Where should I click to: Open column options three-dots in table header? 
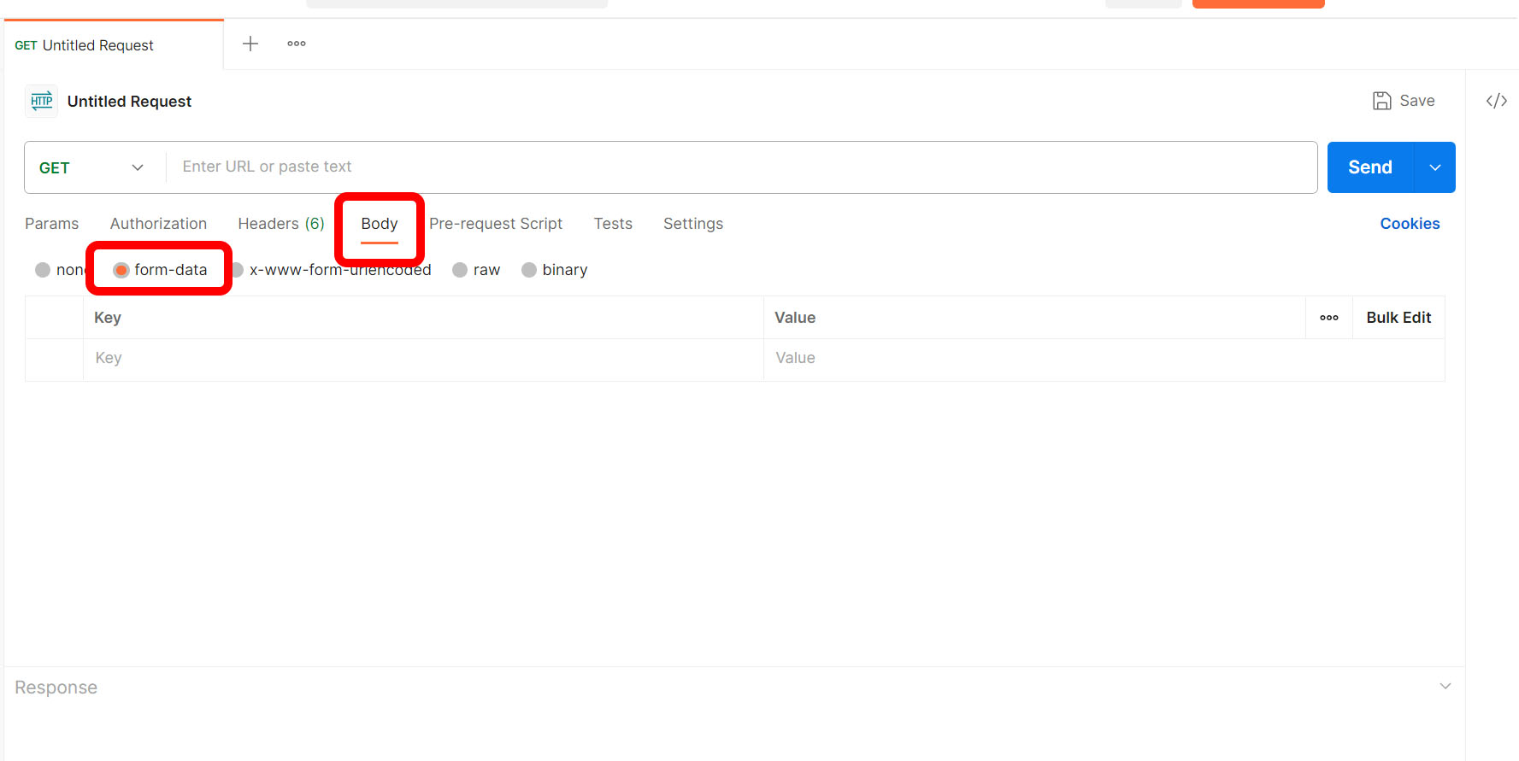(1328, 318)
